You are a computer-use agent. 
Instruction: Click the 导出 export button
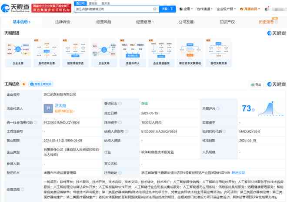coord(256,84)
